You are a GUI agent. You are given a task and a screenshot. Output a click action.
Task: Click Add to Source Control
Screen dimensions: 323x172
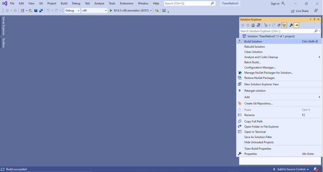point(291,169)
